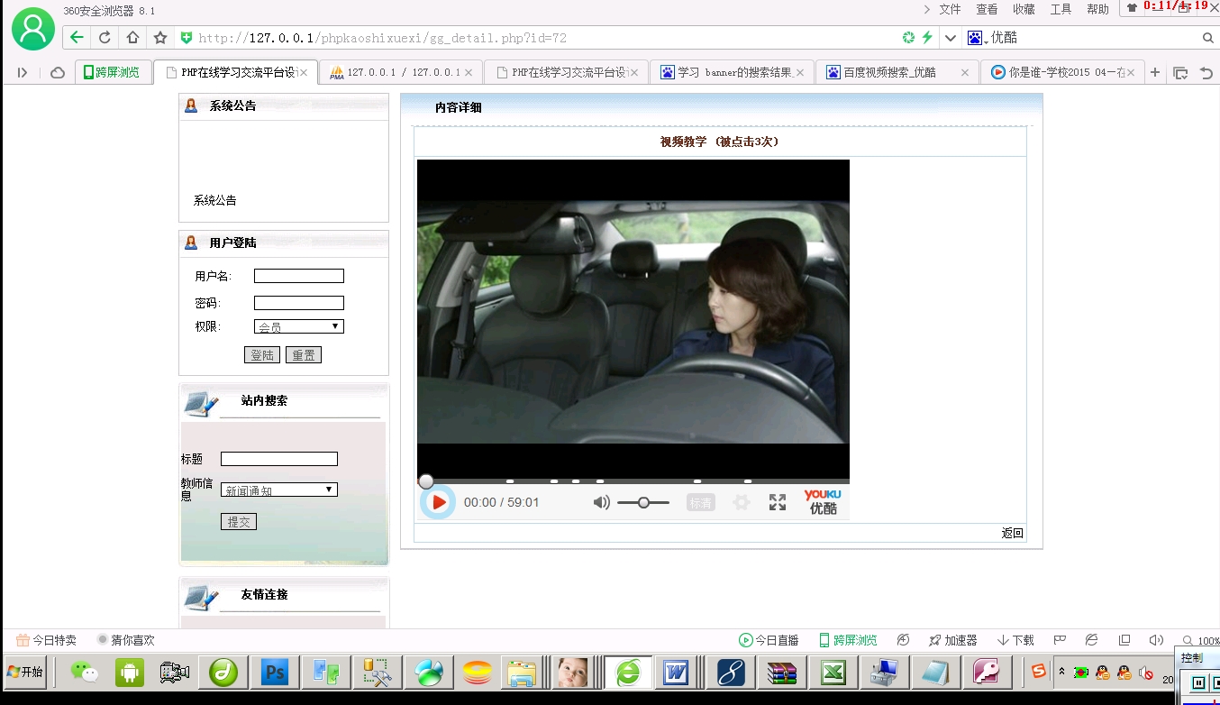Switch the video to fullscreen
This screenshot has width=1220, height=705.
click(x=778, y=502)
